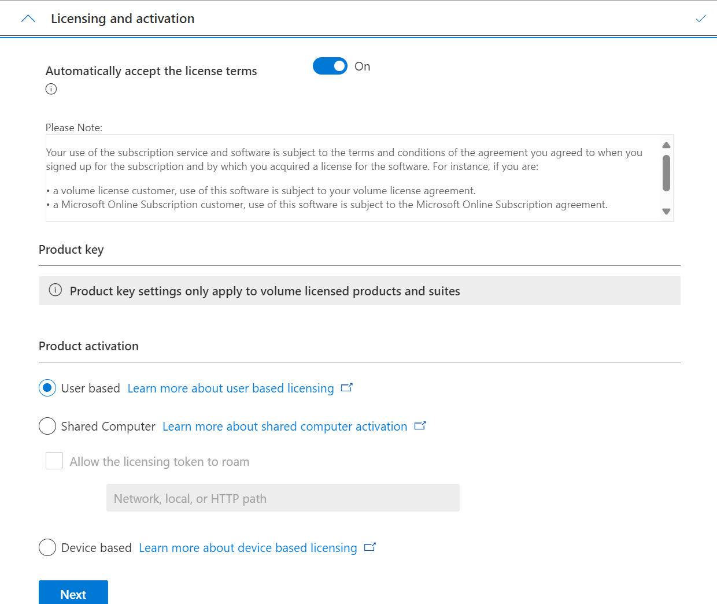Click scroll down arrow in license note box

click(666, 212)
